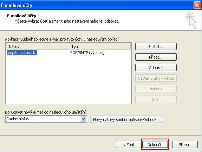202x152 pixels.
Task: Expand the delivery location dropdown arrow
Action: tap(84, 119)
